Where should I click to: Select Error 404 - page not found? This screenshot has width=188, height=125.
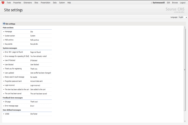(x=14, y=52)
